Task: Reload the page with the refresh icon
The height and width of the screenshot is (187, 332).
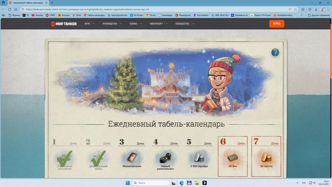Action: click(x=10, y=9)
